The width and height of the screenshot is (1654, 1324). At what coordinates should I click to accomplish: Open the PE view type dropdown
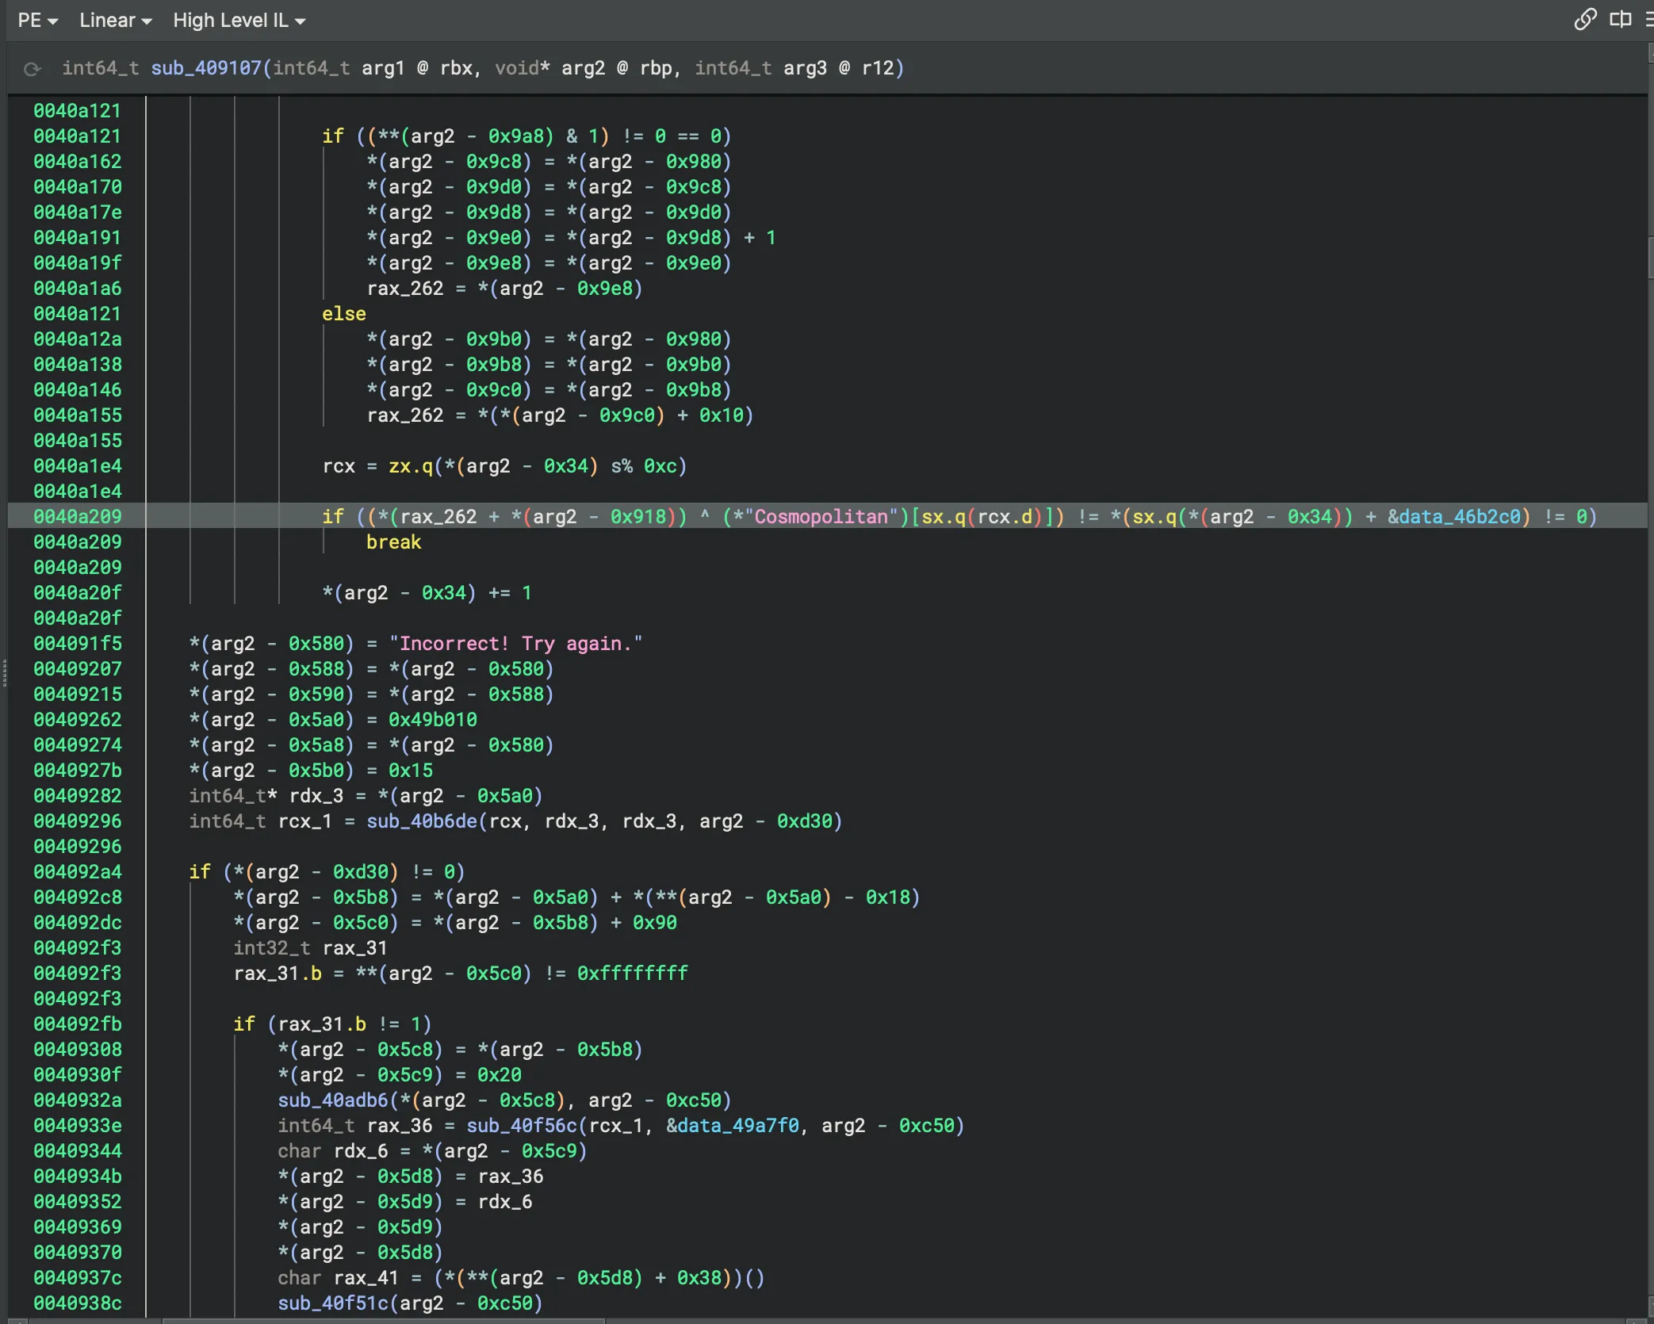pos(37,21)
